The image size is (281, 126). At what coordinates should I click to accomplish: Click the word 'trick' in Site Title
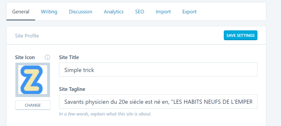pos(88,70)
